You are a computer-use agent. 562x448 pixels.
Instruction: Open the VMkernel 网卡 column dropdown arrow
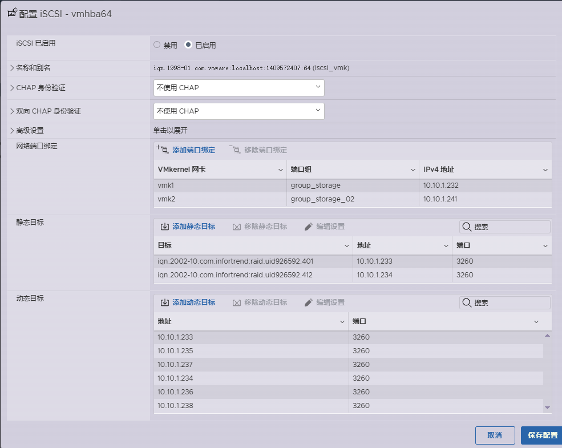pyautogui.click(x=280, y=169)
